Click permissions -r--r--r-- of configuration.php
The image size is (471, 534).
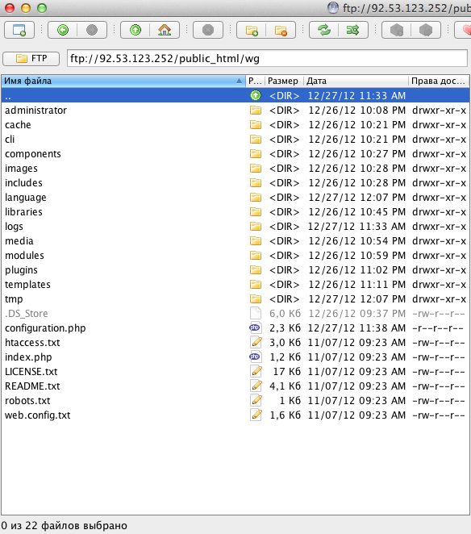click(438, 328)
